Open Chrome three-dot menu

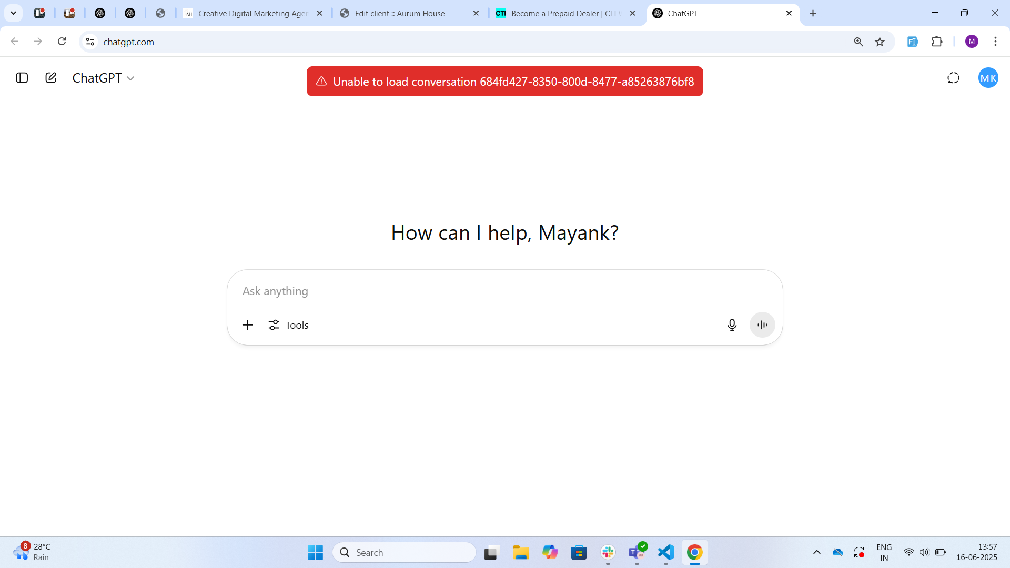(995, 42)
